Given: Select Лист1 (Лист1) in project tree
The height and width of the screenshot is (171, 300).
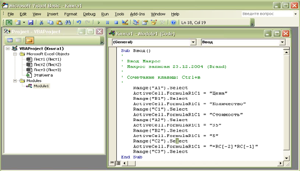Looking at the screenshot, I should (x=48, y=59).
